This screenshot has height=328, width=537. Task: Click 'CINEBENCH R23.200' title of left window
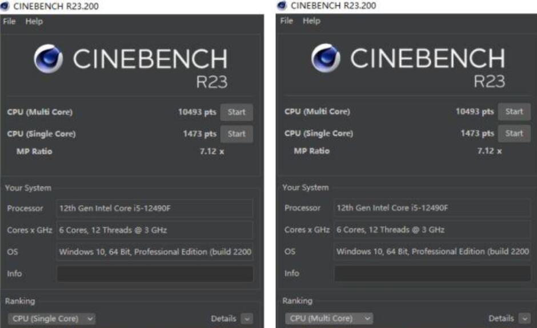pyautogui.click(x=56, y=6)
